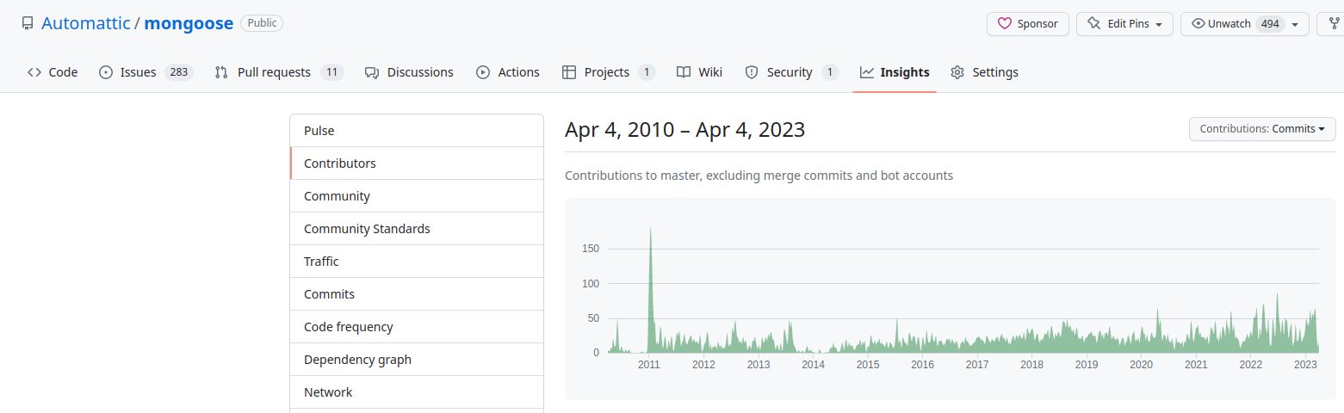This screenshot has height=413, width=1344.
Task: Click the Projects table icon
Action: 569,72
